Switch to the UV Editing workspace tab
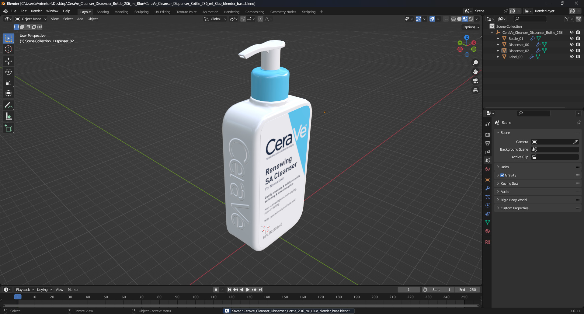The image size is (584, 314). 162,12
